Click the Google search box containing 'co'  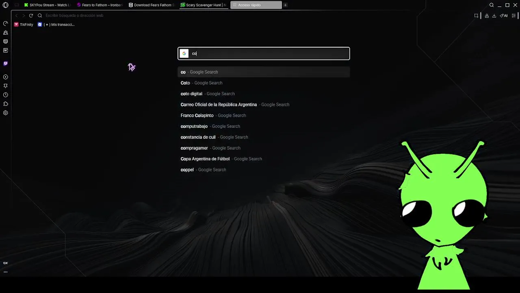click(264, 53)
